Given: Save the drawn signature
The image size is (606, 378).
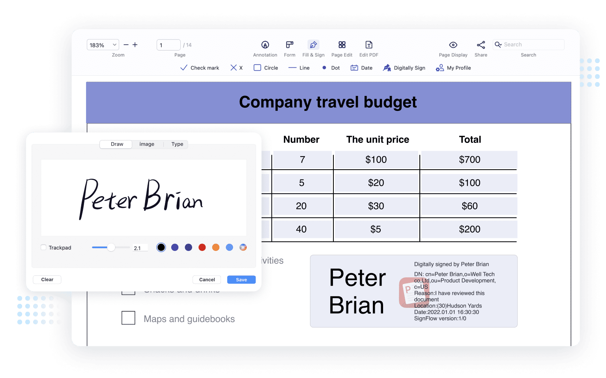Looking at the screenshot, I should 241,280.
